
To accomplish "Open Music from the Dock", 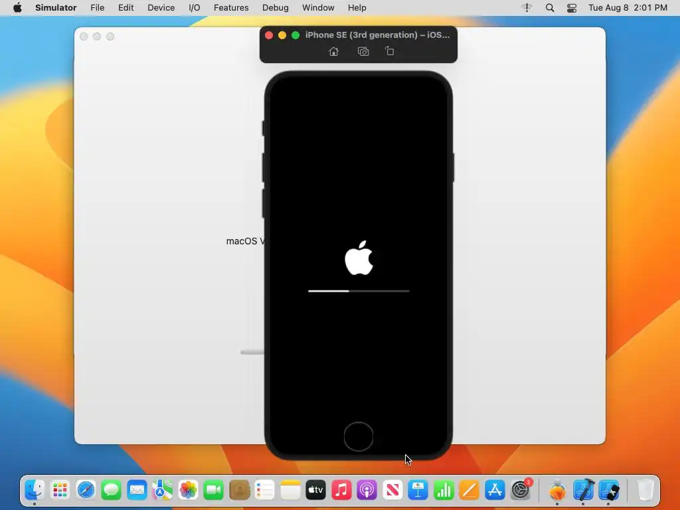I will pyautogui.click(x=341, y=490).
